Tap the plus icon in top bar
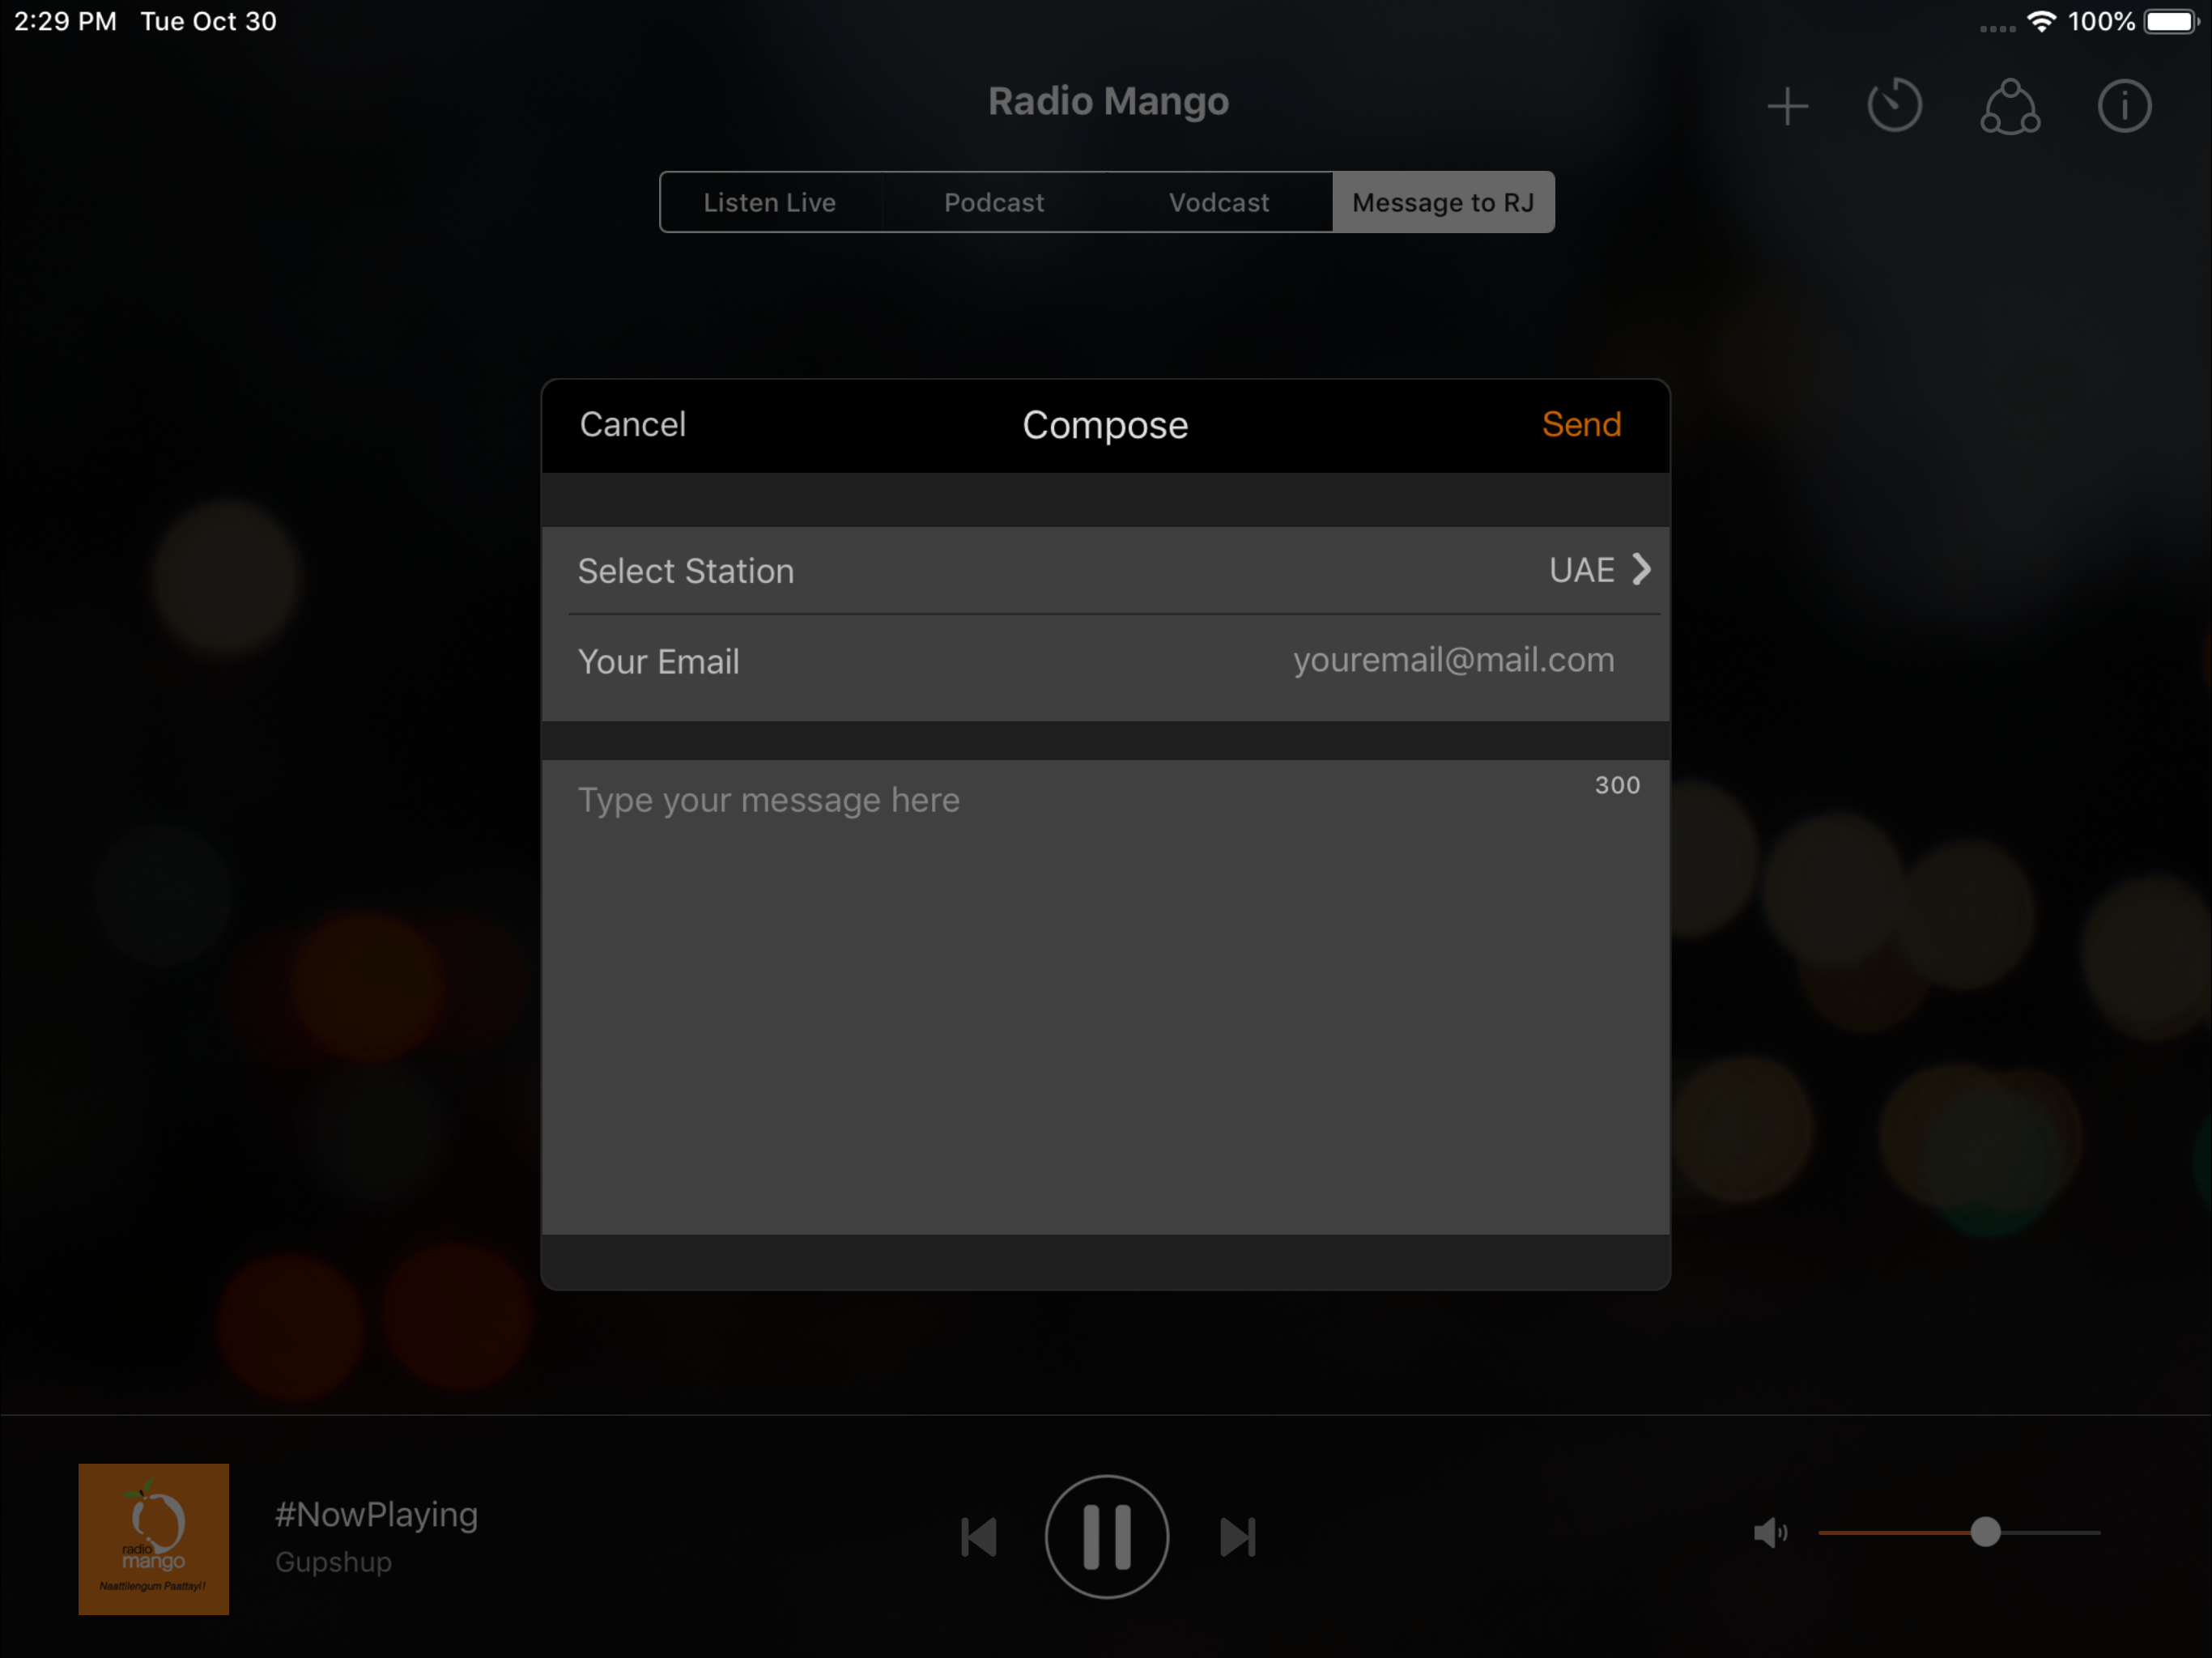The width and height of the screenshot is (2212, 1658). 1787,106
